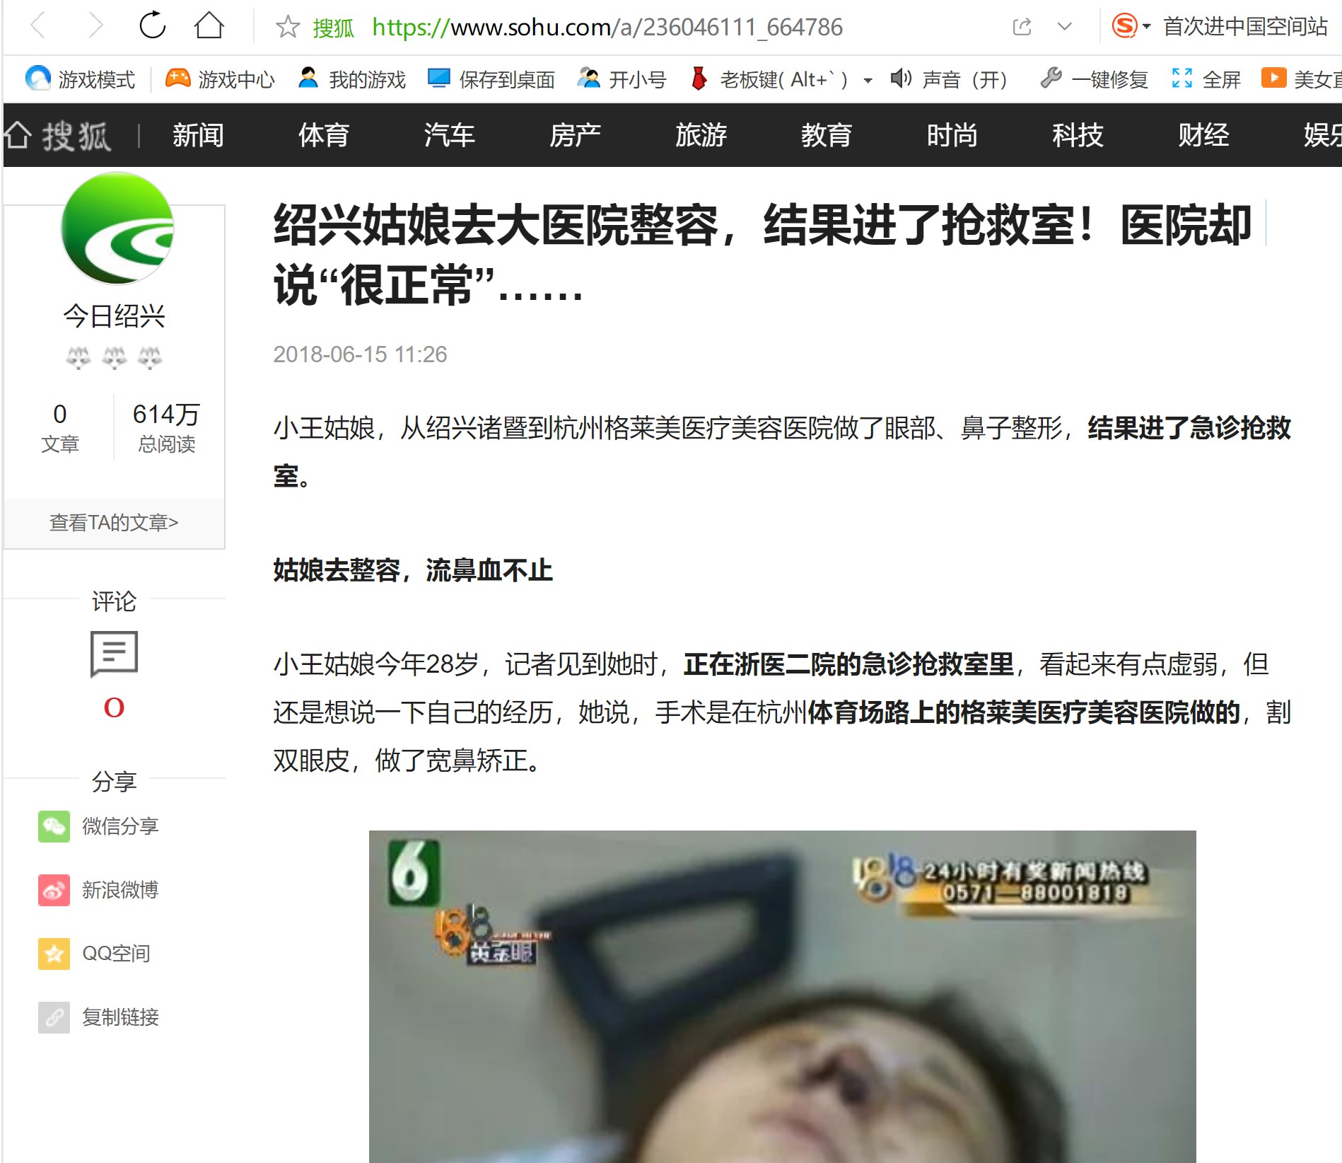Open the 房产 navigation tab
Image resolution: width=1342 pixels, height=1163 pixels.
575,135
